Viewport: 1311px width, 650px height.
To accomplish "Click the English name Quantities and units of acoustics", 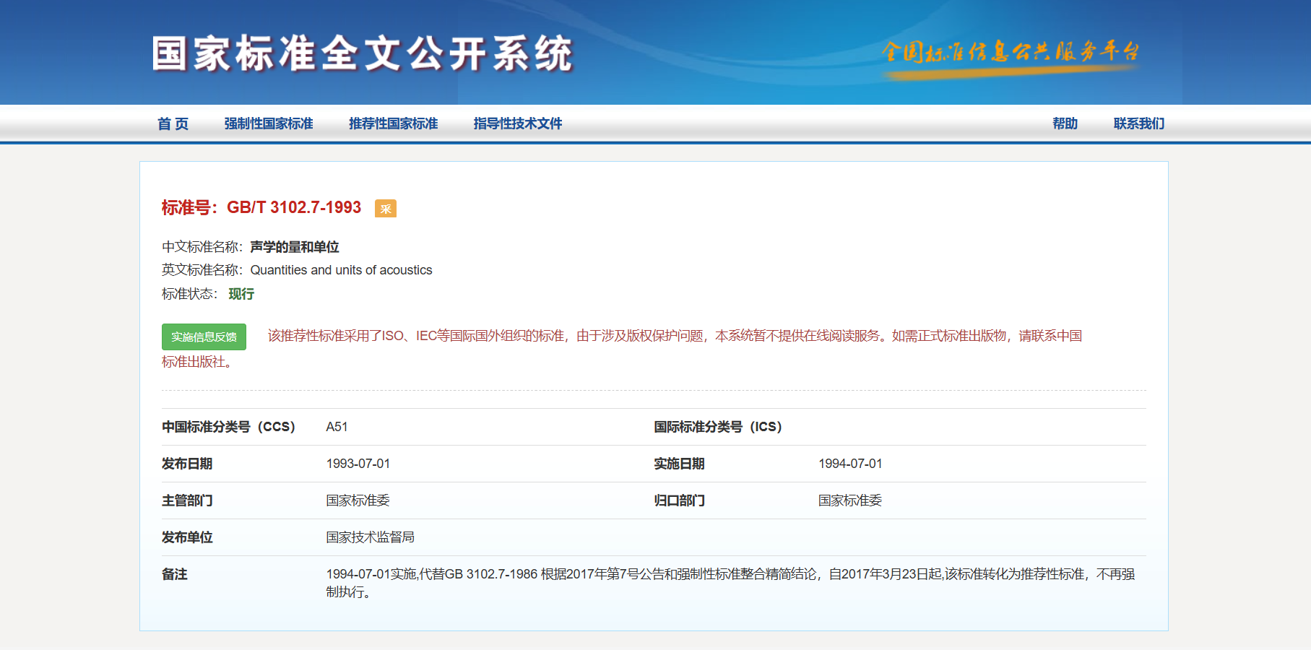I will click(x=341, y=270).
